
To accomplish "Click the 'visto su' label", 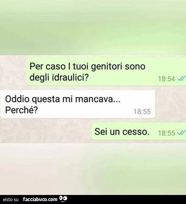I will pyautogui.click(x=10, y=199).
